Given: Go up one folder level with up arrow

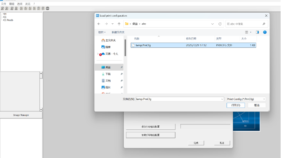Looking at the screenshot, I should 119,24.
